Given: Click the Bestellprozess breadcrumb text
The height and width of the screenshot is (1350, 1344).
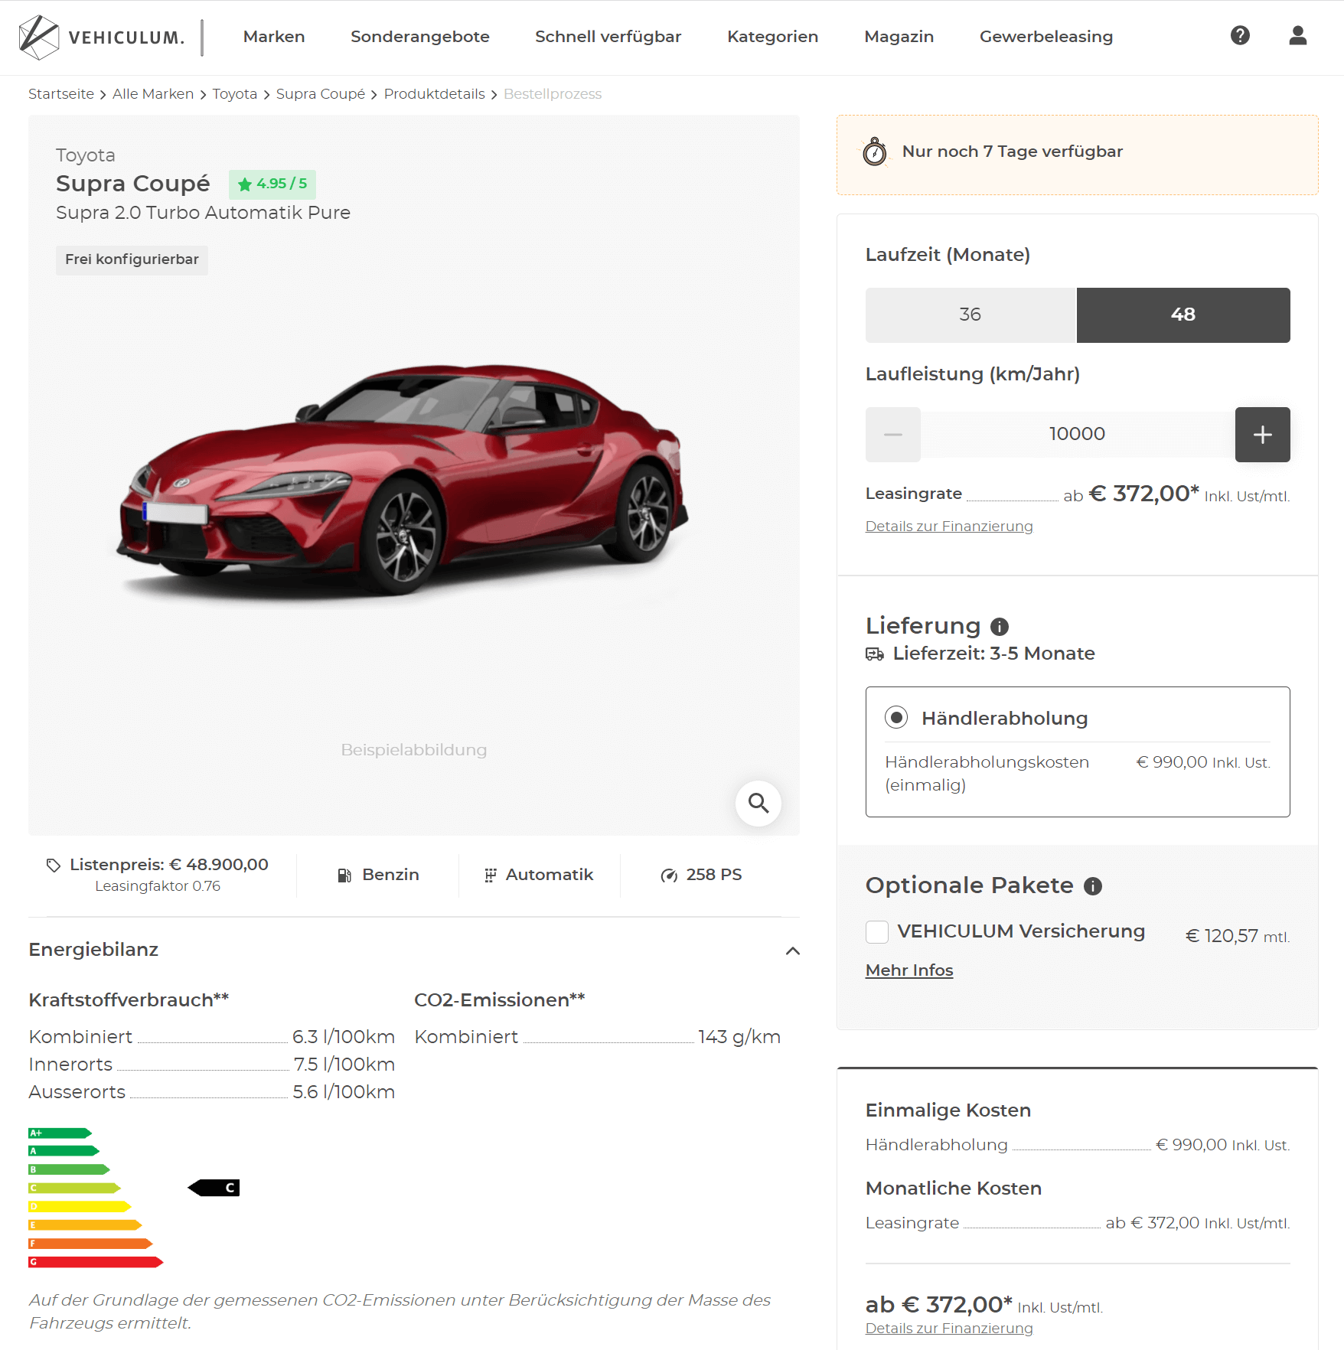Looking at the screenshot, I should point(552,94).
